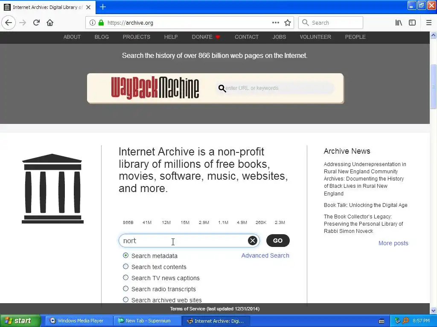
Task: Click the page scrollbar down arrow
Action: click(434, 310)
